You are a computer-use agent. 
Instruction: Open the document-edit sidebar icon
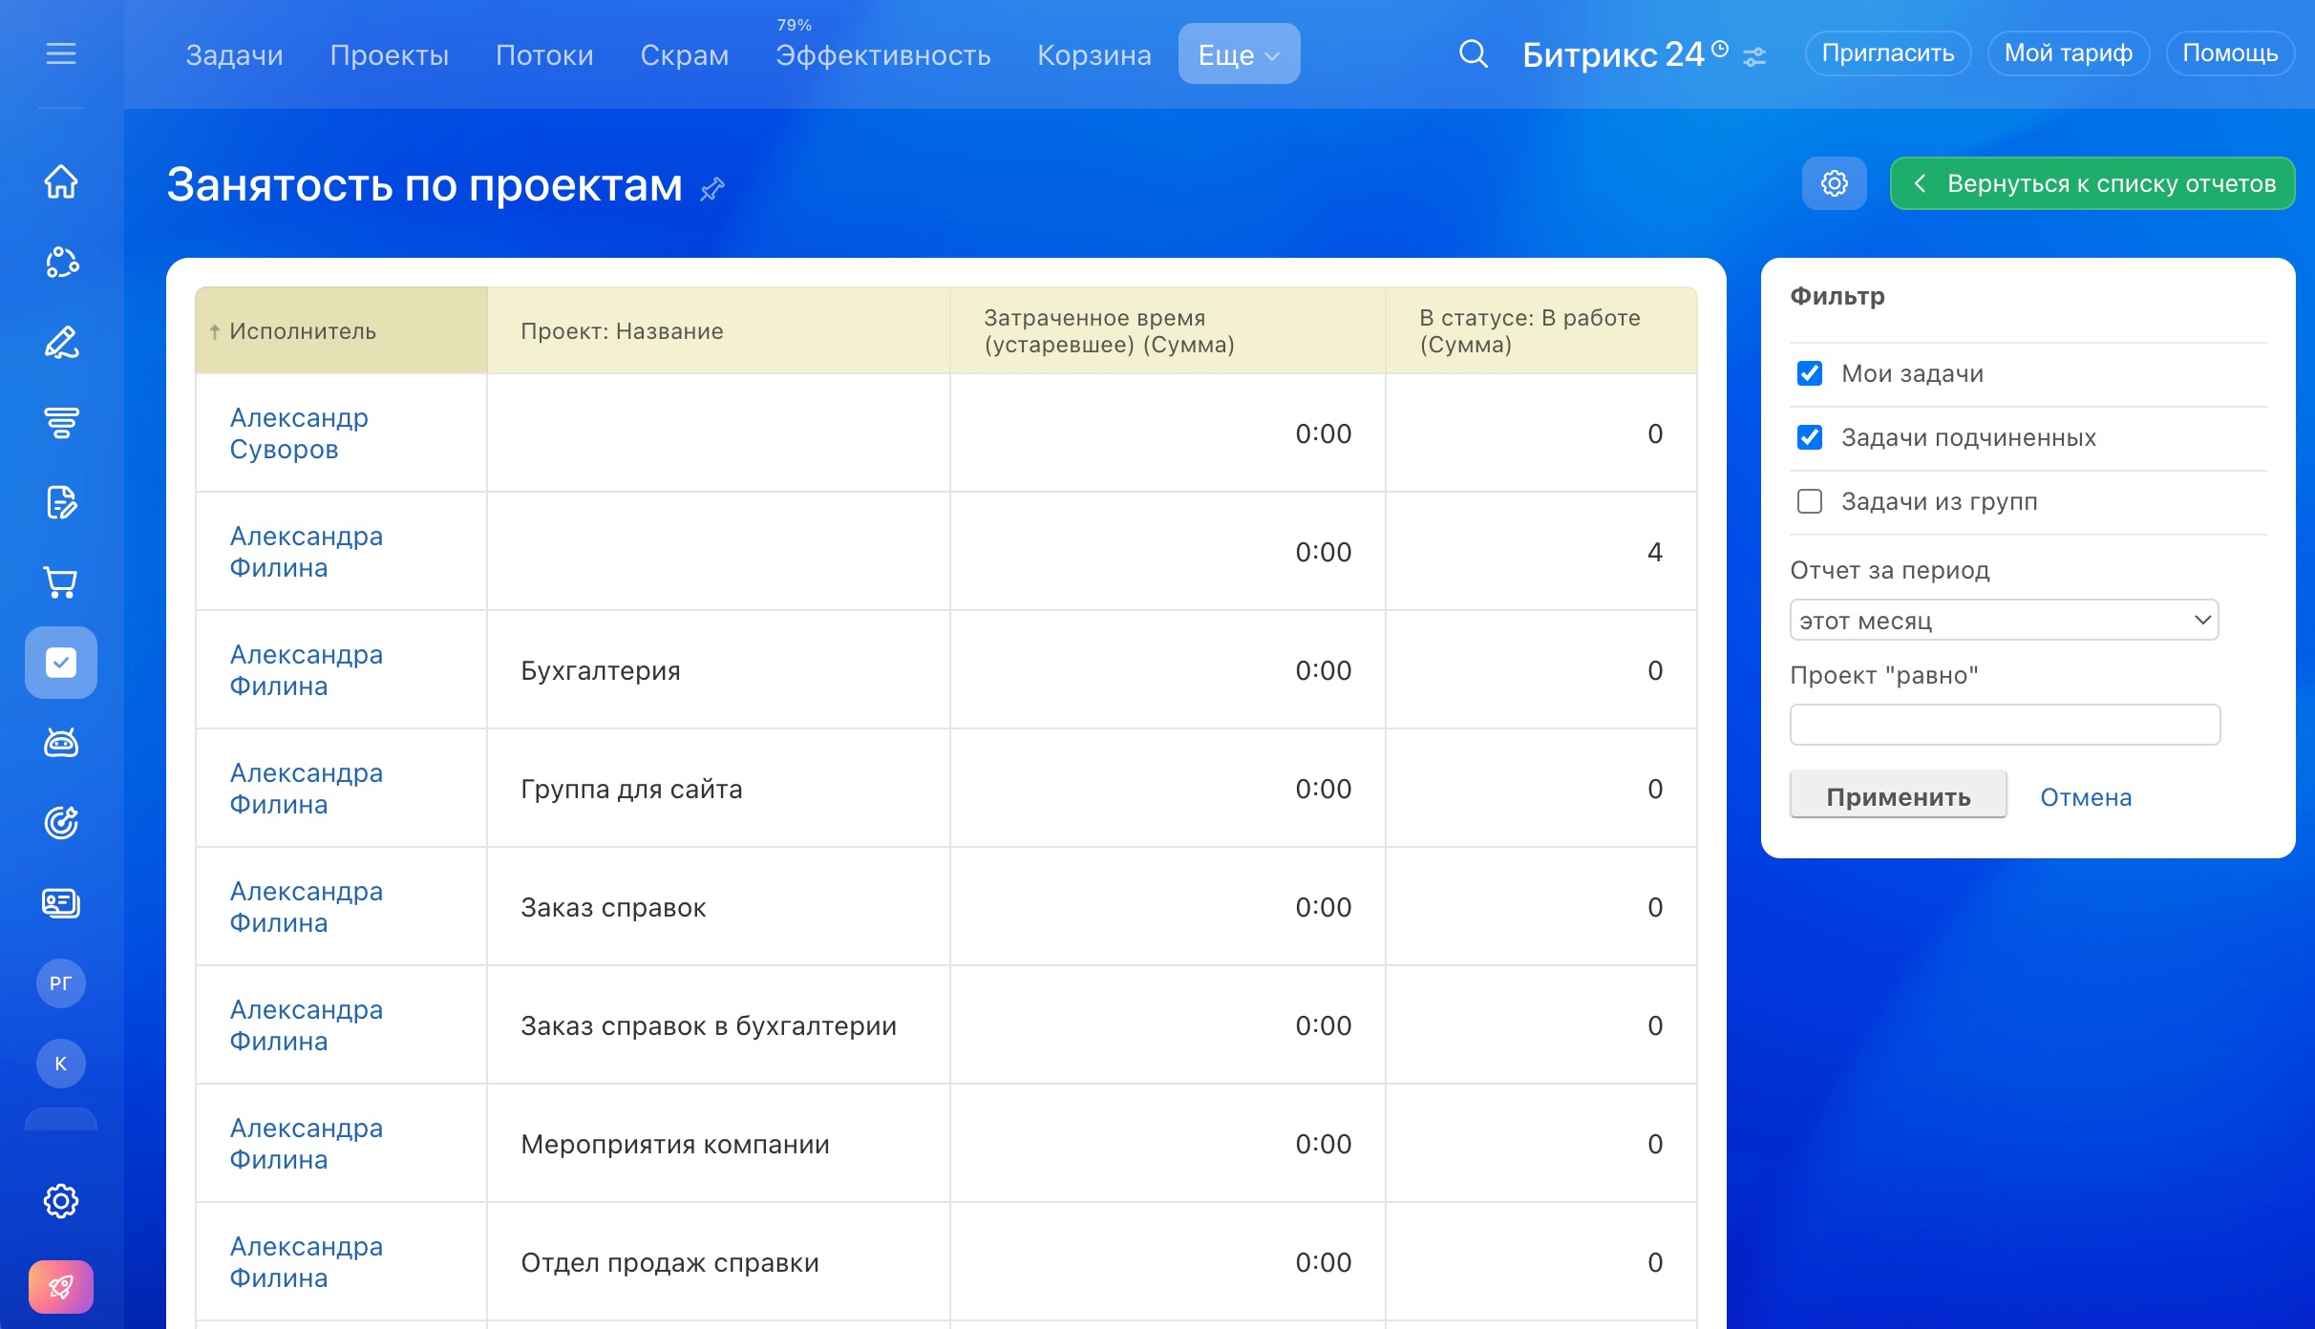pyautogui.click(x=61, y=502)
